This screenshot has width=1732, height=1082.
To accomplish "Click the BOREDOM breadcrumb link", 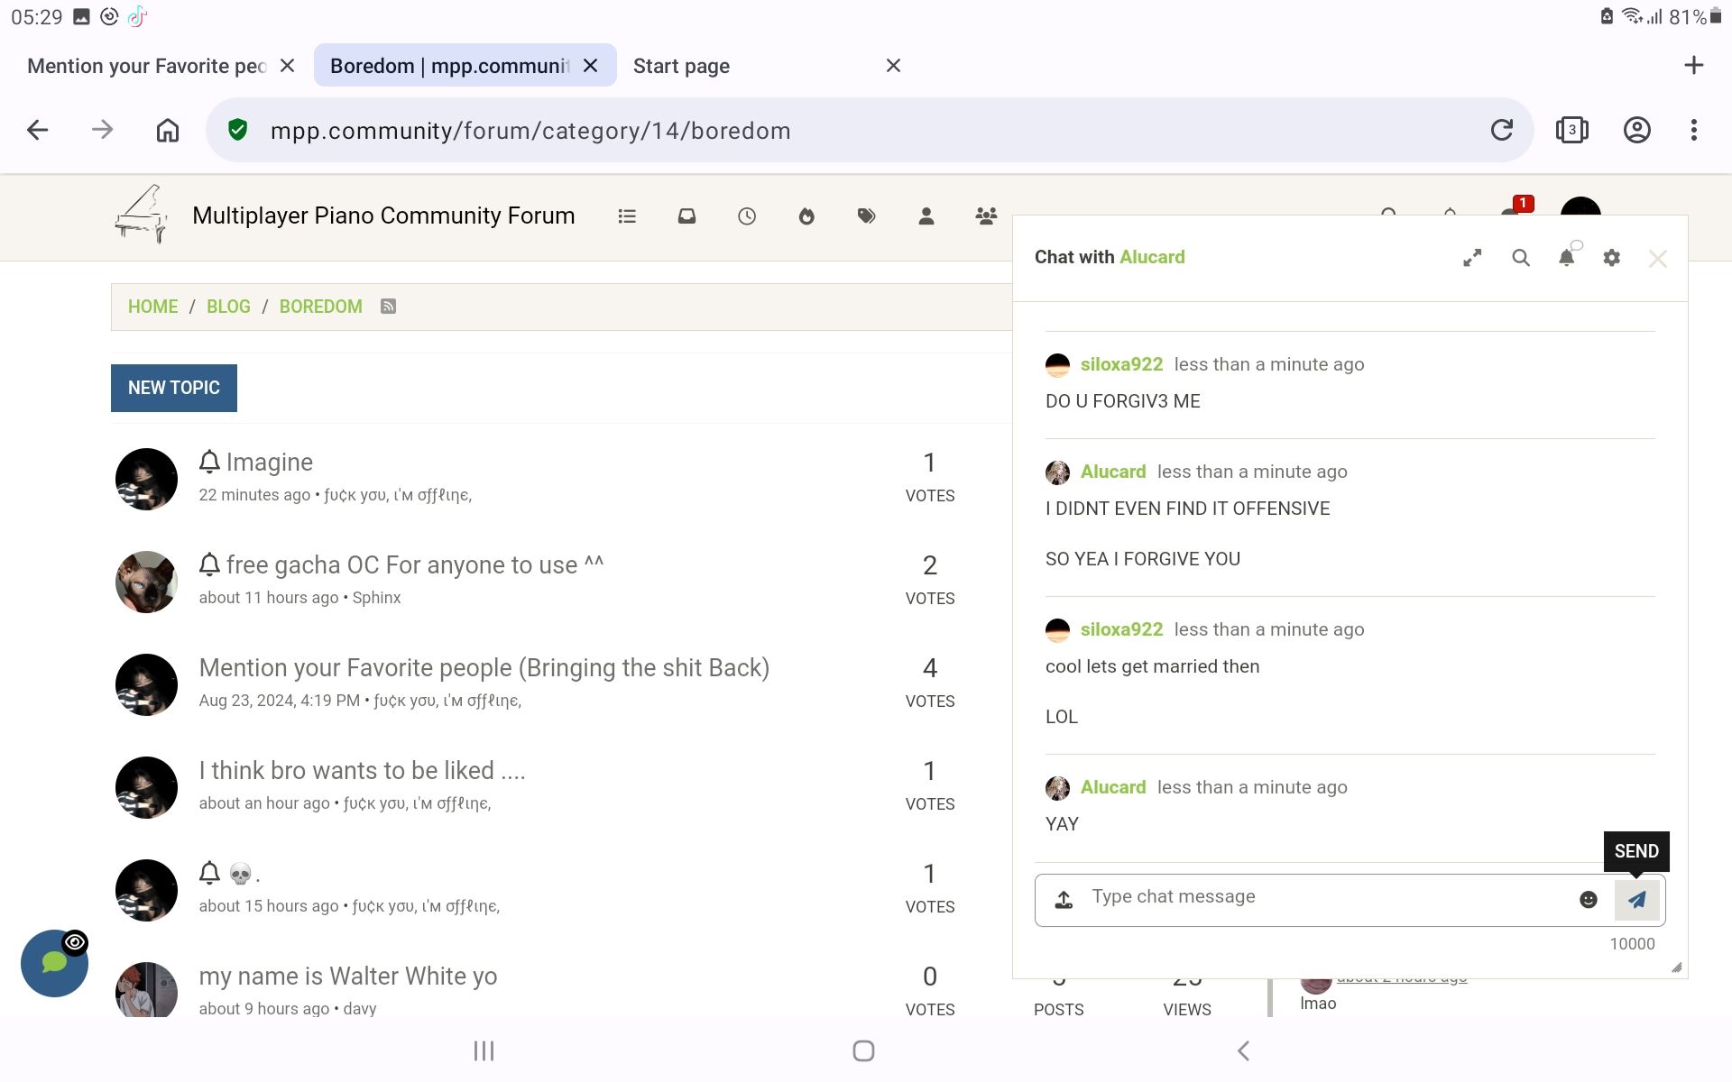I will (320, 307).
